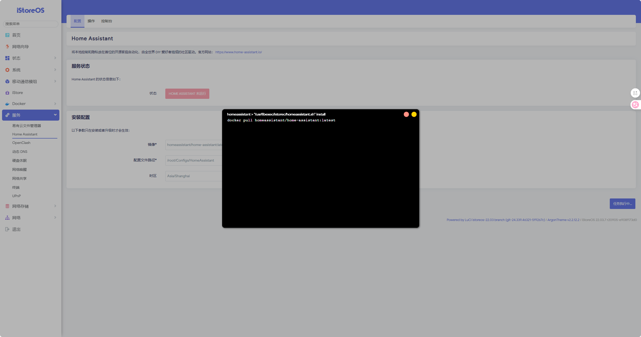Image resolution: width=641 pixels, height=337 pixels.
Task: Click the 网络 topology icon
Action: point(7,218)
